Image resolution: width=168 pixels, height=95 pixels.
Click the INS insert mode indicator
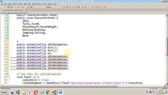(x=156, y=88)
